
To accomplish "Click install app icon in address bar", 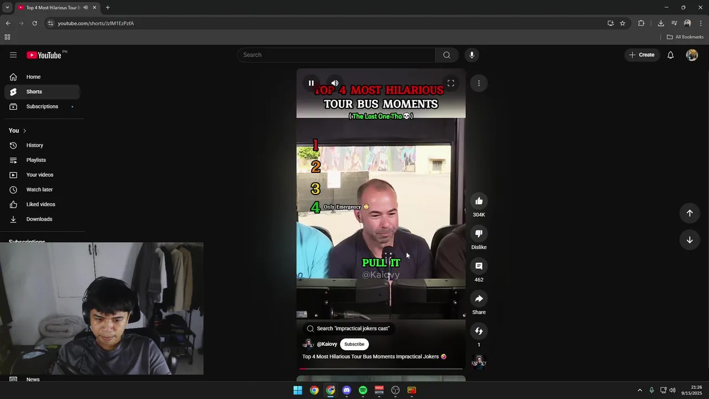I will pyautogui.click(x=610, y=23).
